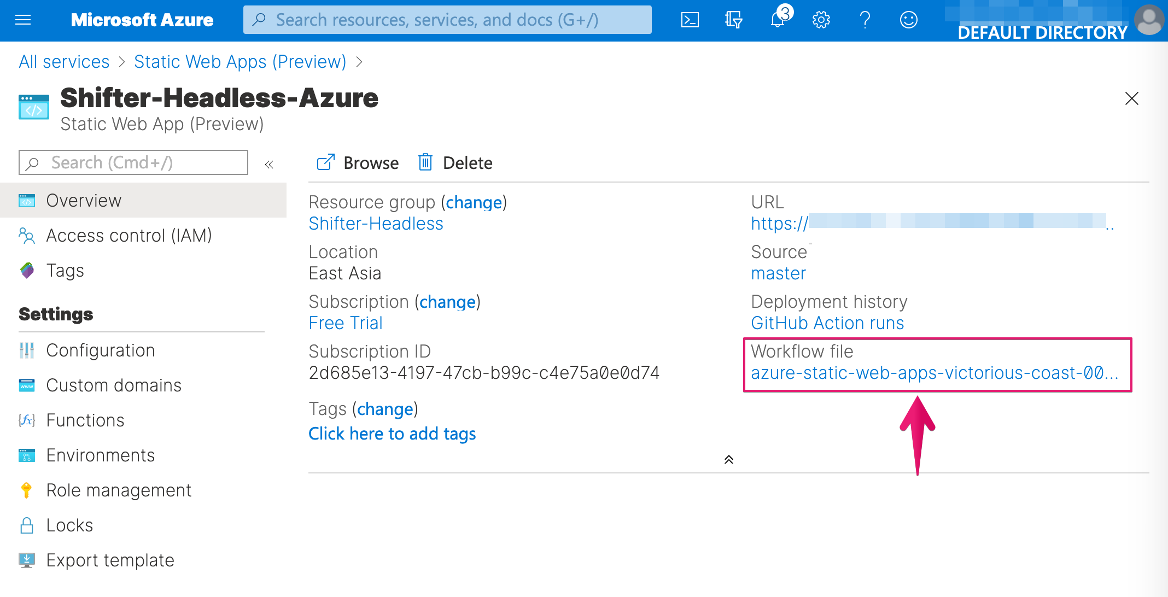1168x597 pixels.
Task: Click the Environments icon
Action: click(27, 455)
